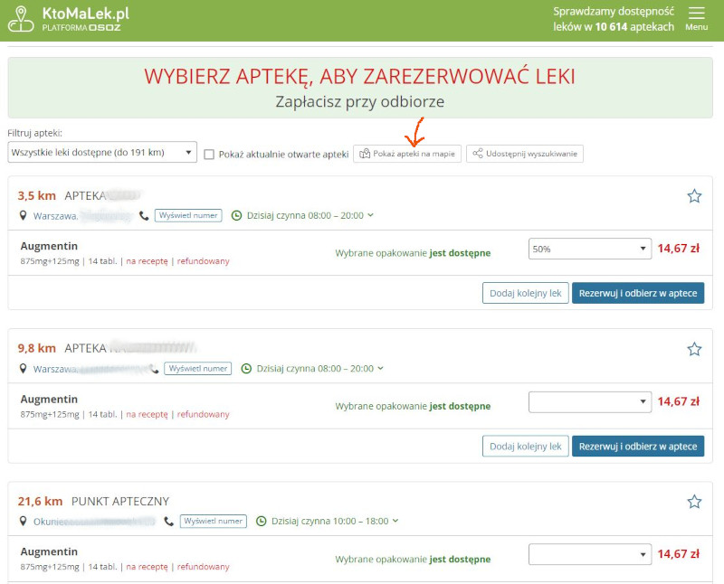Open the 'Wszystkie leki dostępne' filter dropdown

click(x=101, y=153)
